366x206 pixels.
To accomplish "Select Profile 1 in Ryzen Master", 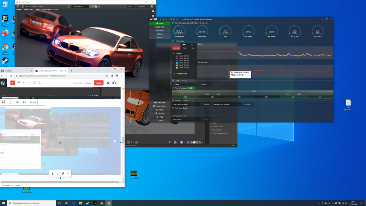I will (160, 34).
